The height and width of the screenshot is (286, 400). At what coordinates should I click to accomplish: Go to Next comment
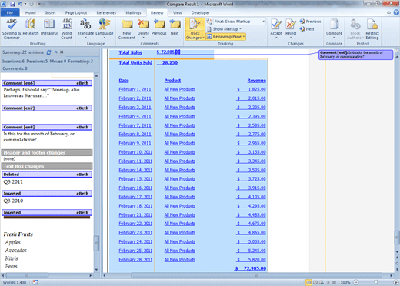tap(175, 27)
